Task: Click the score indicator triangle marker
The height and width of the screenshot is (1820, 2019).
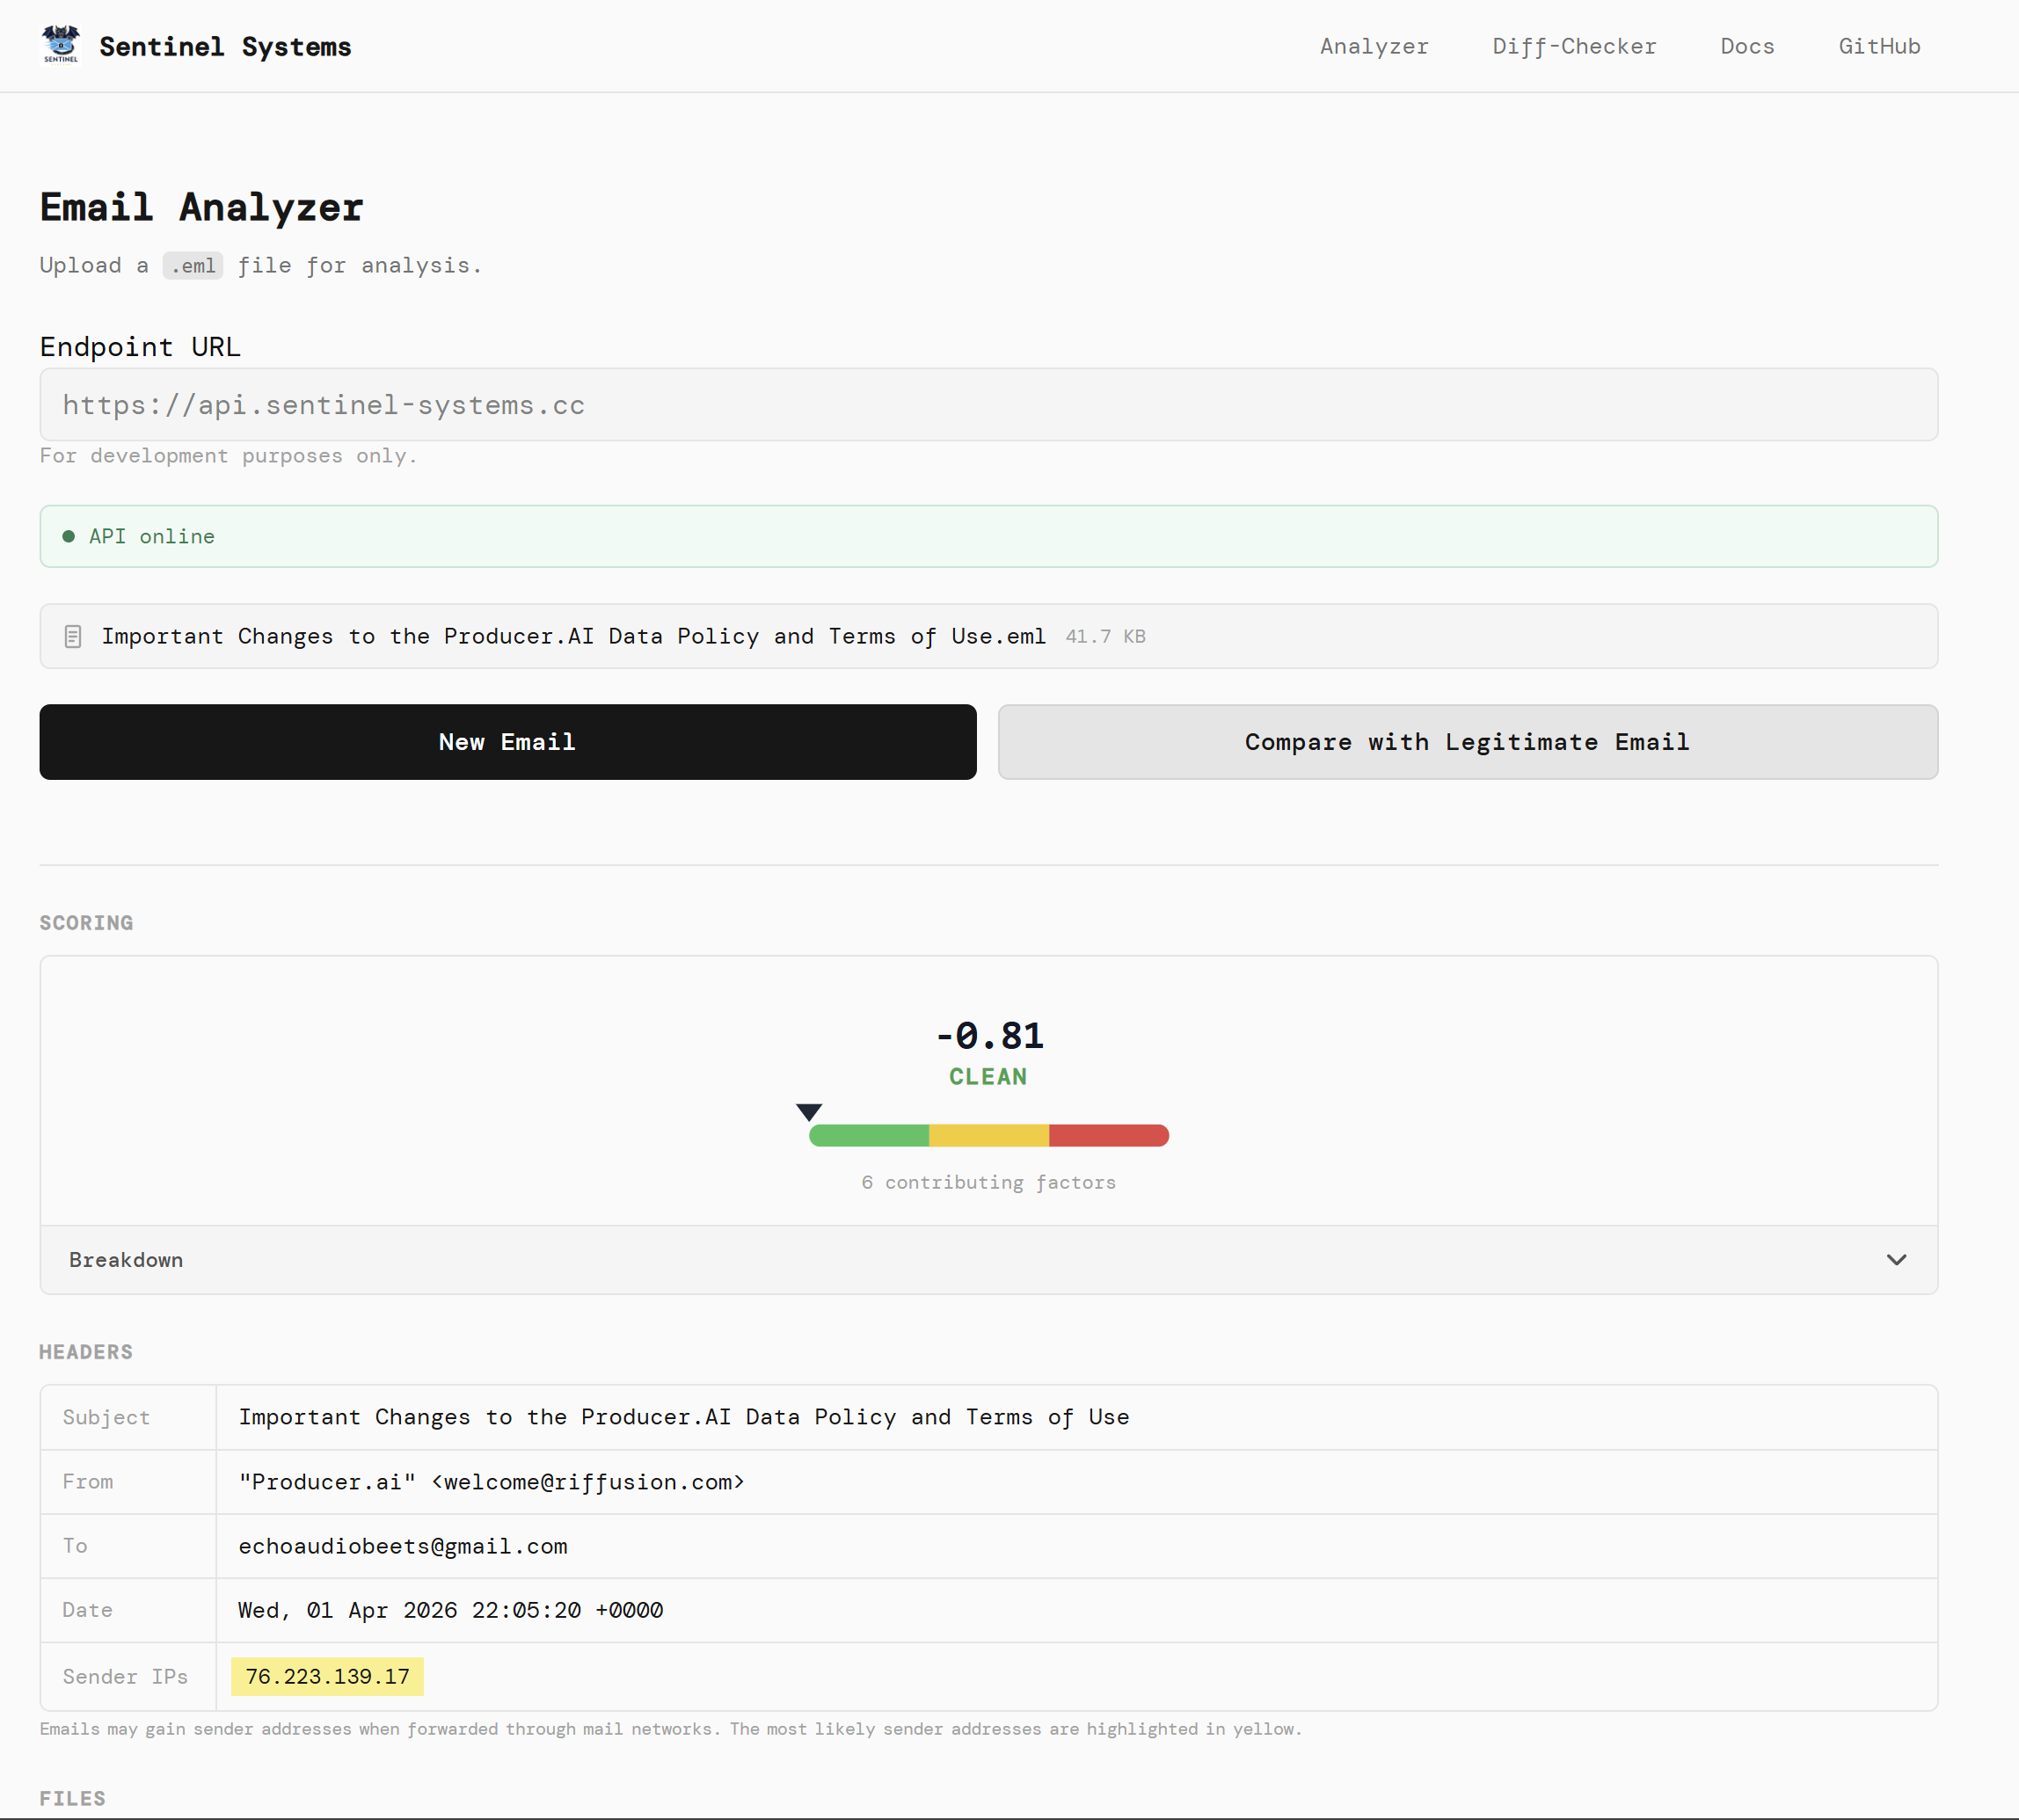Action: click(809, 1112)
